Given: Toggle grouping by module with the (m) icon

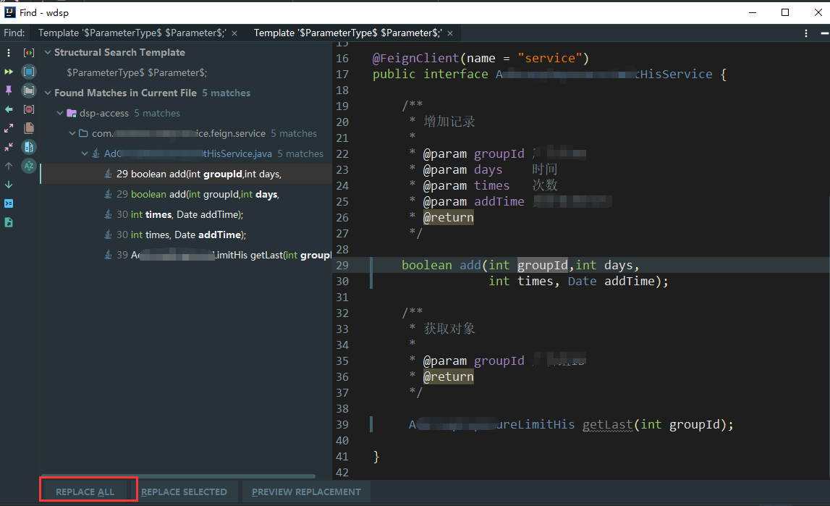Looking at the screenshot, I should 29,109.
